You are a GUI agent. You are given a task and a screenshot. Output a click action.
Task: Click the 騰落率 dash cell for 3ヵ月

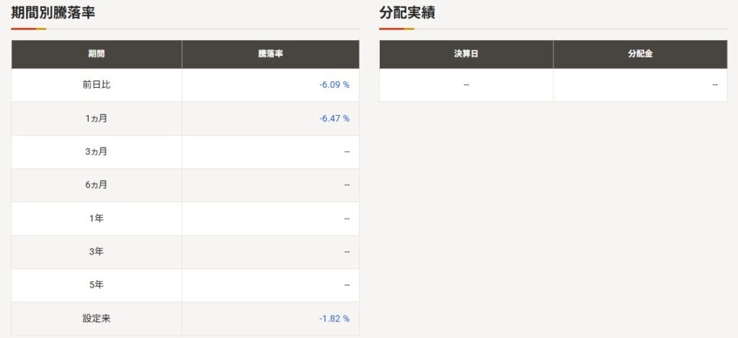(347, 152)
